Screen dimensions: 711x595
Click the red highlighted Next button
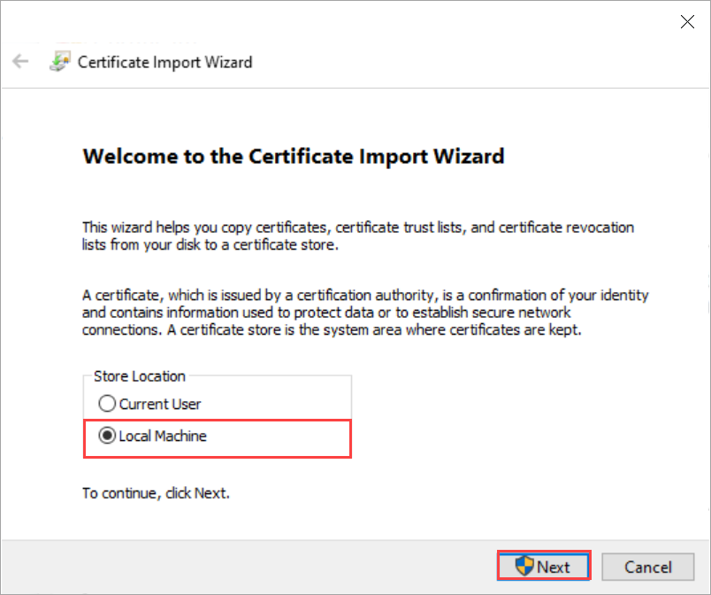point(543,567)
